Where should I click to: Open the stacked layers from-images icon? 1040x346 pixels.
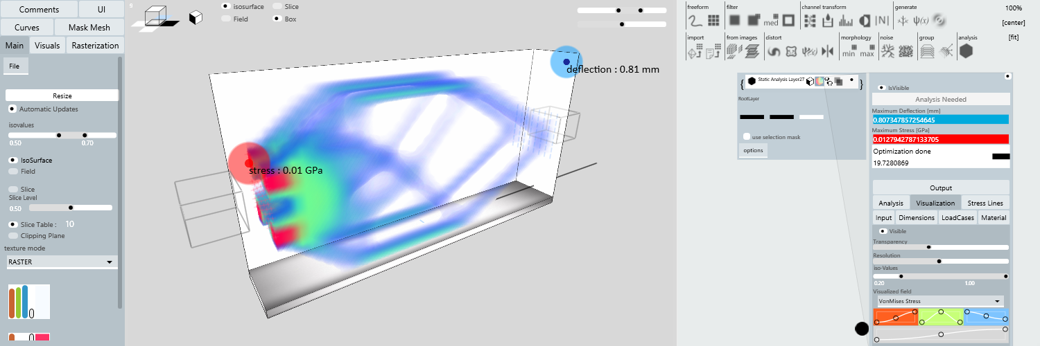click(x=752, y=51)
